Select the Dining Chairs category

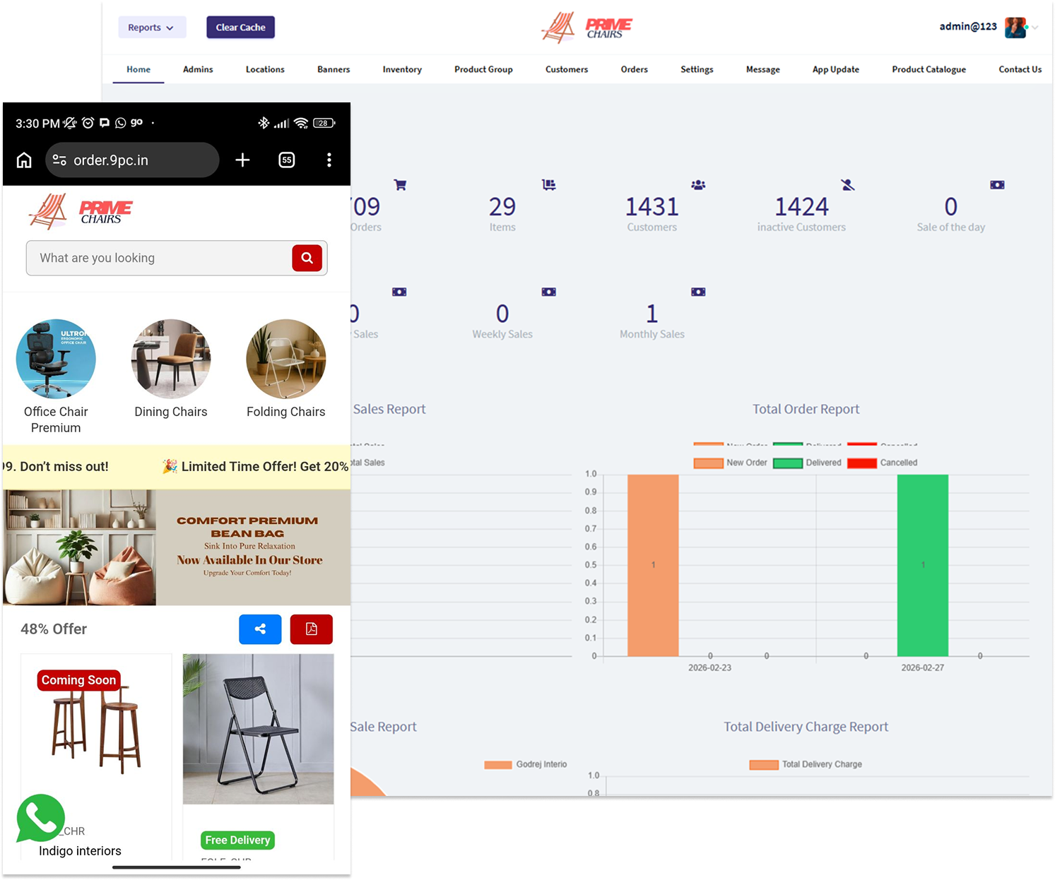[171, 369]
